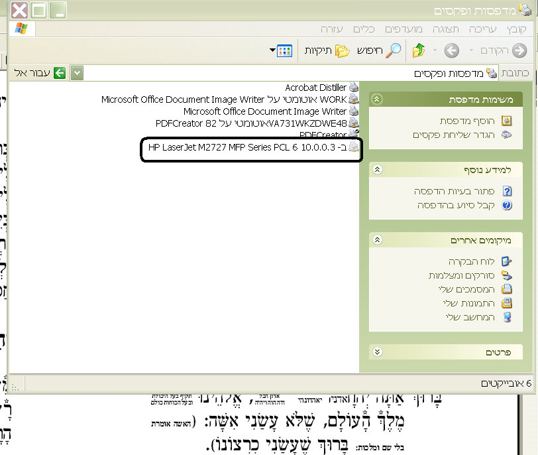Image resolution: width=538 pixels, height=455 pixels.
Task: Click the Control Panel (לוח הבקרה) icon
Action: point(506,261)
